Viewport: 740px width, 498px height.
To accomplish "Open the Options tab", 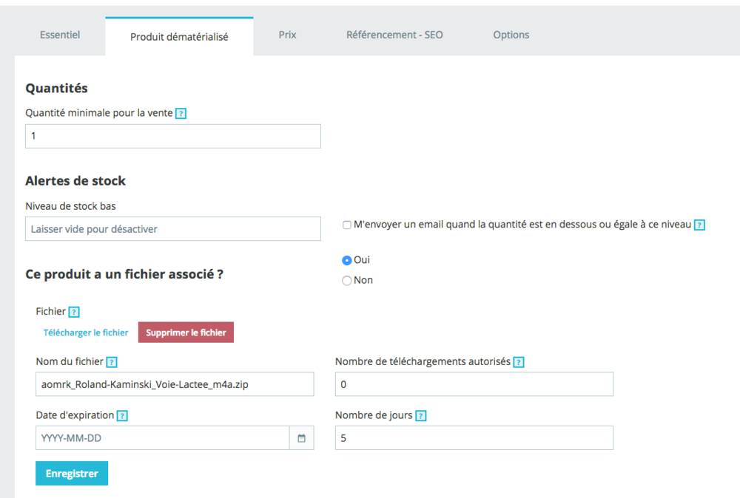I will click(x=511, y=35).
